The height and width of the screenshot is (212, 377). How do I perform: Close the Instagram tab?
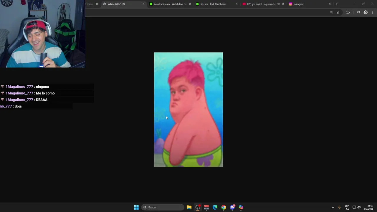[x=330, y=4]
